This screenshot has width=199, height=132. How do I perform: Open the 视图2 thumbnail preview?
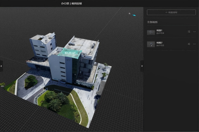[x=151, y=44]
